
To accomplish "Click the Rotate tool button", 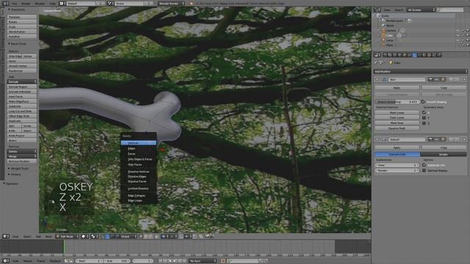I will click(x=22, y=22).
